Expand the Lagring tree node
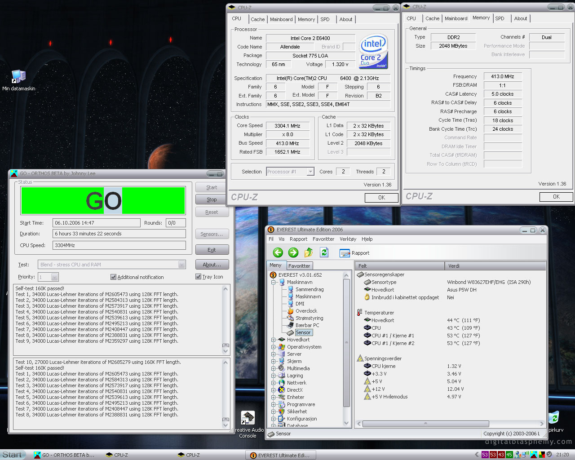The image size is (575, 460). (x=273, y=376)
